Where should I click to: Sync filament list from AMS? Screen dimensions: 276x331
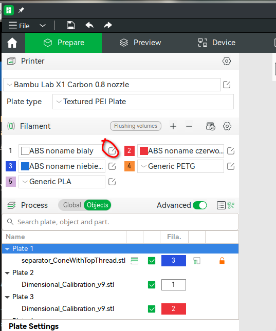(x=210, y=126)
